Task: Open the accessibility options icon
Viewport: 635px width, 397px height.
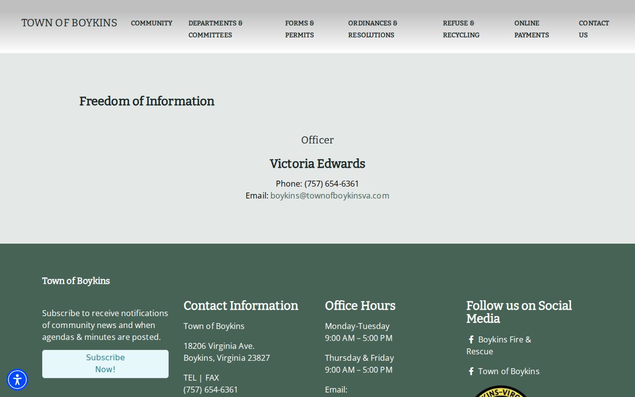Action: 17,380
